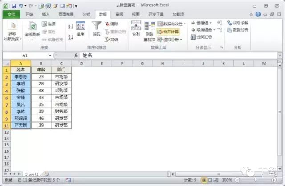This screenshot has width=285, height=186.
Task: Select the Sheet1 worksheet tab
Action: tap(32, 174)
